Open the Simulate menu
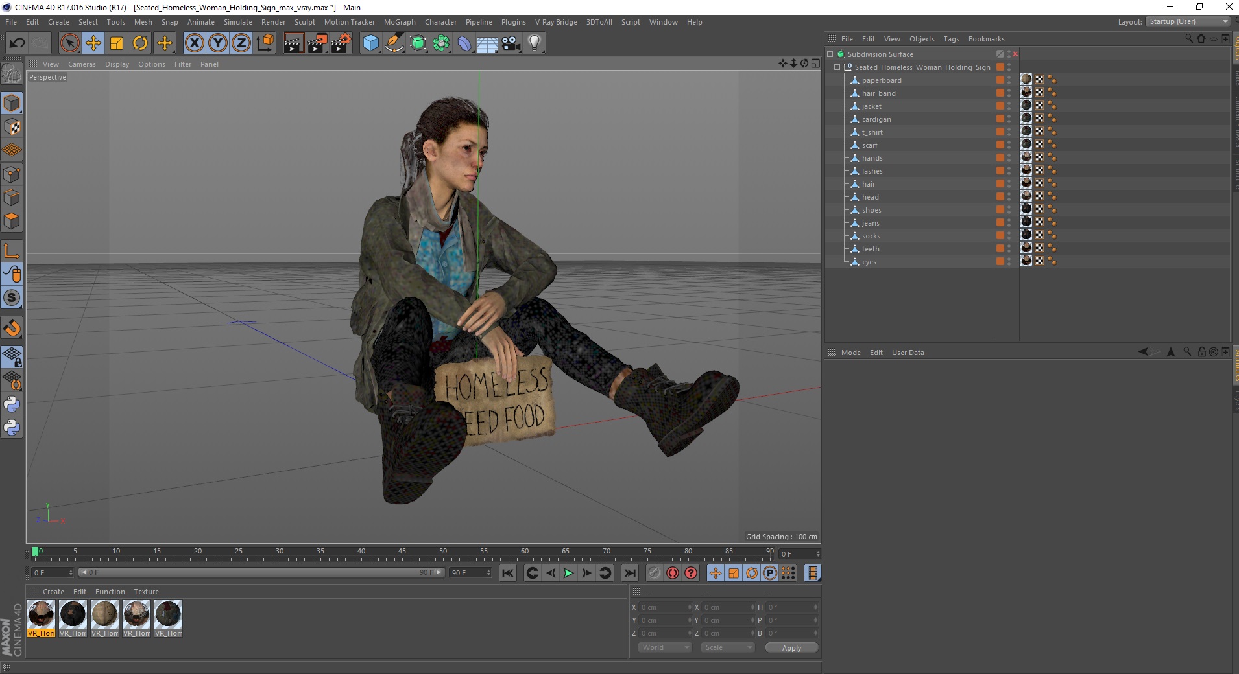 238,22
